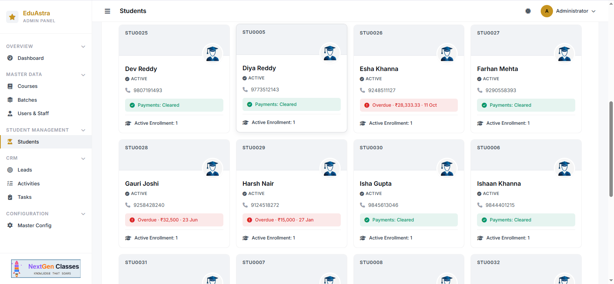Open Harsh Nair's student avatar
The image size is (614, 284).
(330, 168)
